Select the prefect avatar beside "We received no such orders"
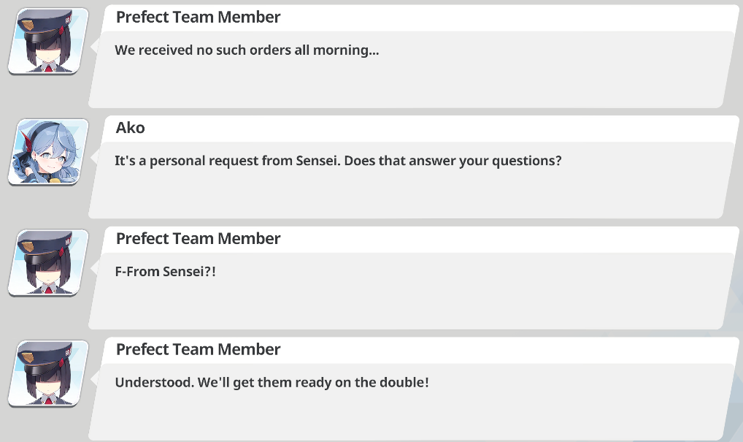The height and width of the screenshot is (442, 743). click(x=48, y=41)
